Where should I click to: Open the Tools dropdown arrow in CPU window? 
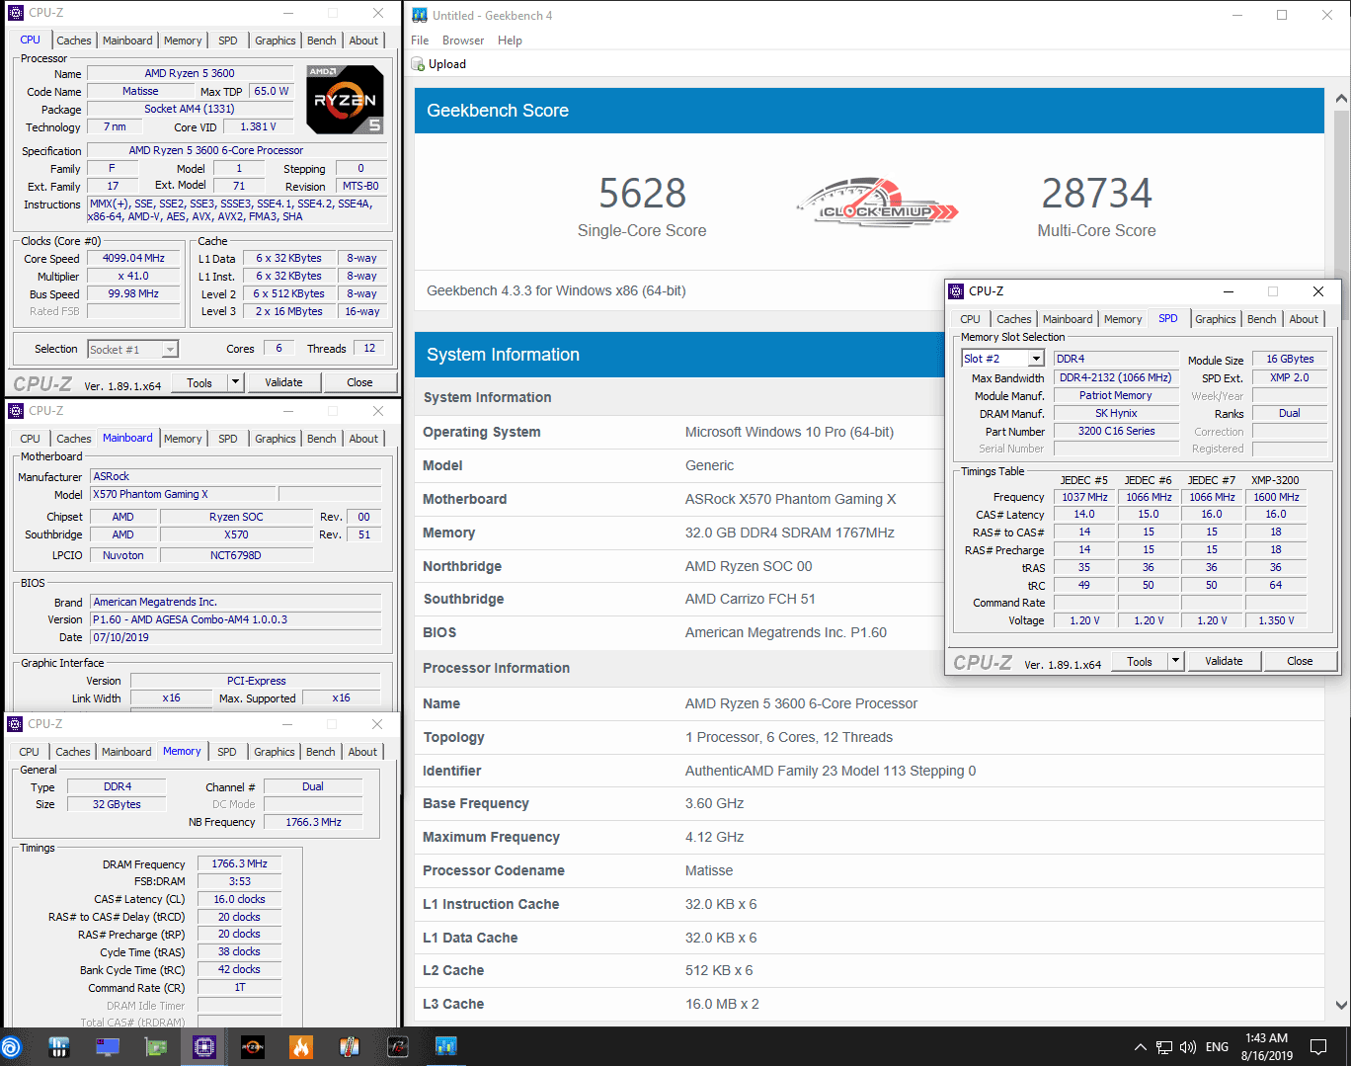pyautogui.click(x=235, y=382)
